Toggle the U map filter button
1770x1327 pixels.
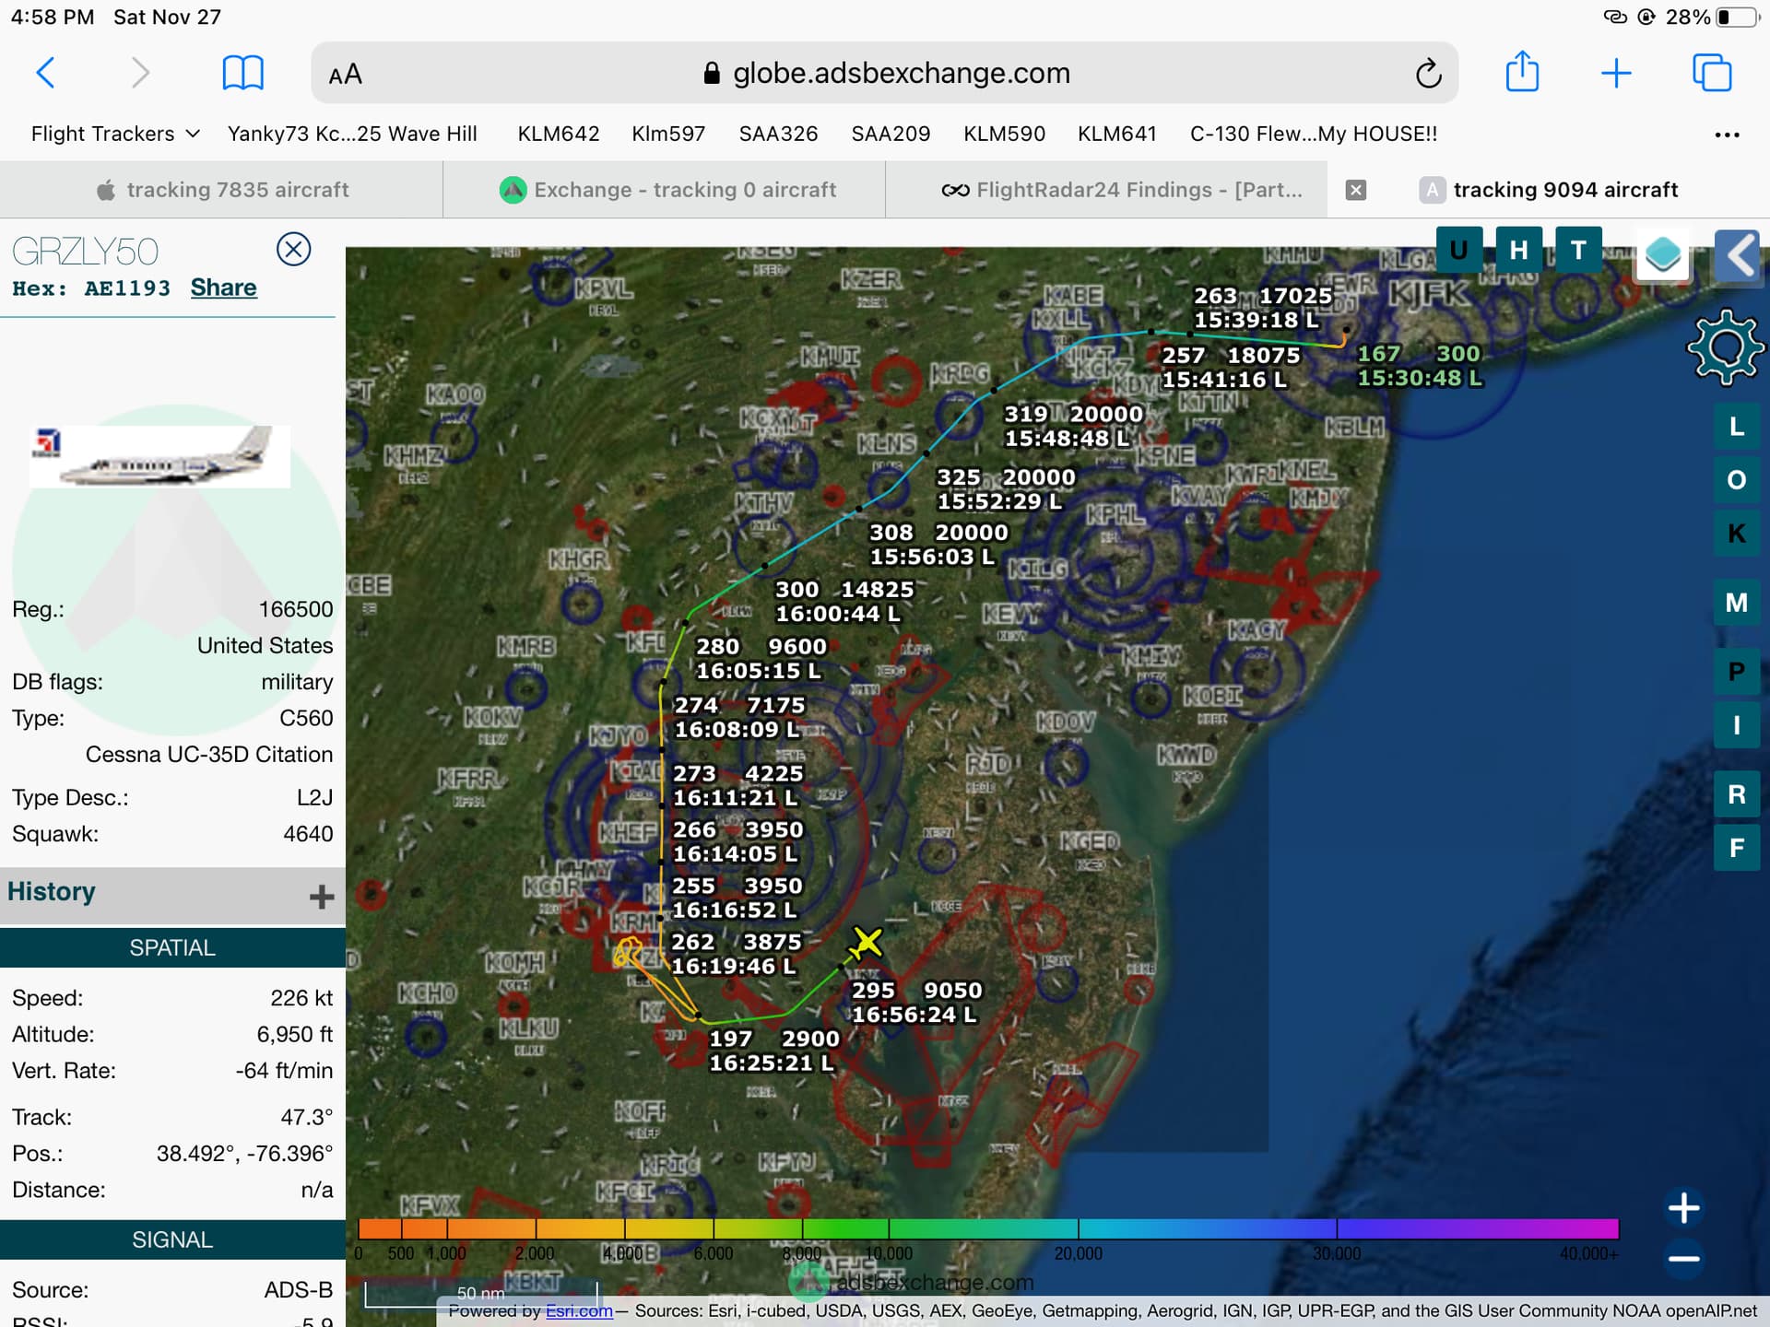(x=1458, y=250)
